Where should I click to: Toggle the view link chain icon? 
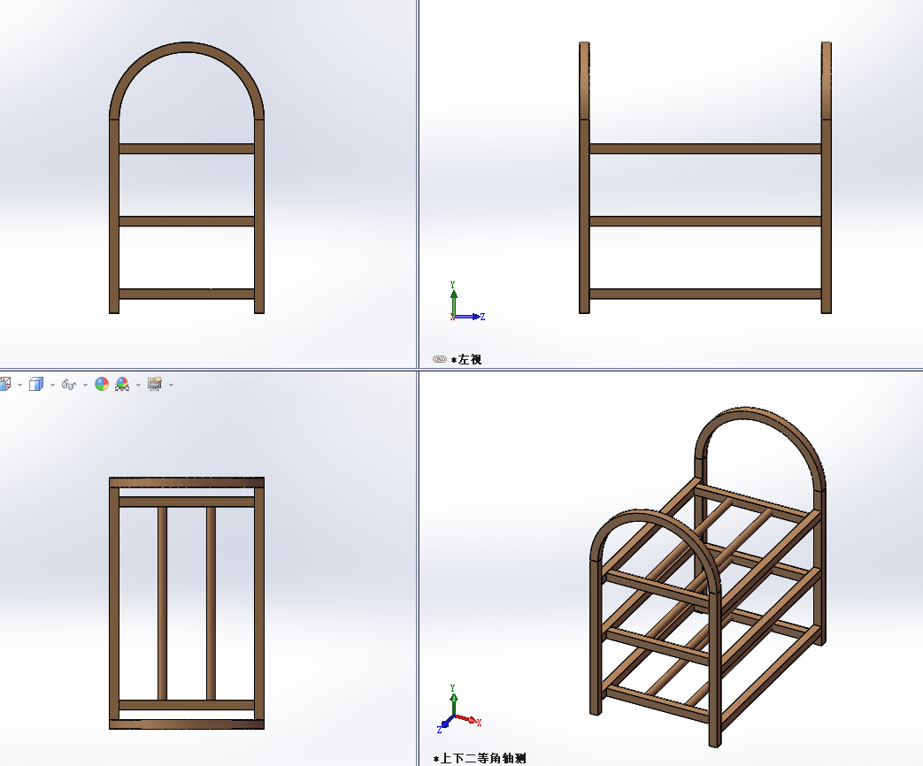[x=440, y=359]
